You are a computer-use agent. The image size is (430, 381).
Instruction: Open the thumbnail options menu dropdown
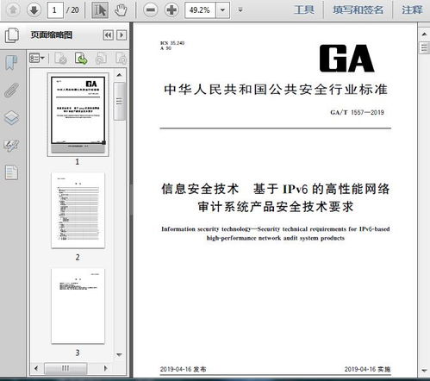[37, 59]
